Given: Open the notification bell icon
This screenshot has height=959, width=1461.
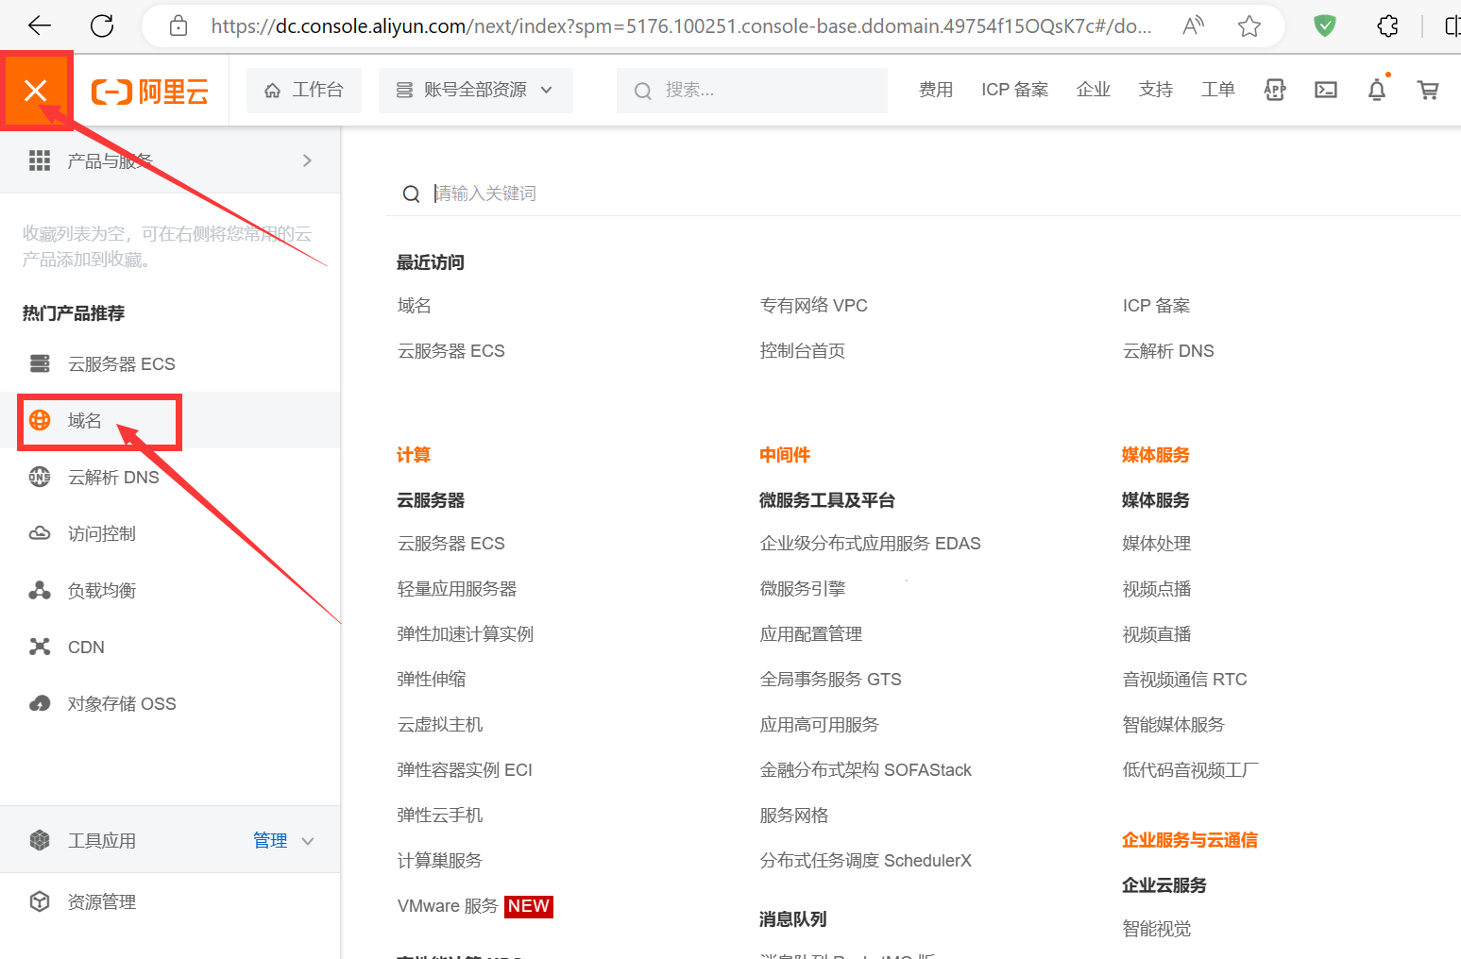Looking at the screenshot, I should click(x=1377, y=90).
